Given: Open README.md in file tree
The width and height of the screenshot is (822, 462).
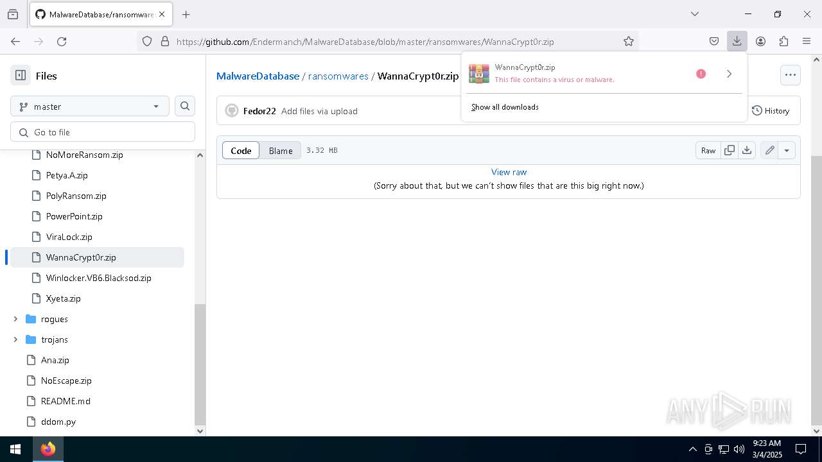Looking at the screenshot, I should coord(66,401).
